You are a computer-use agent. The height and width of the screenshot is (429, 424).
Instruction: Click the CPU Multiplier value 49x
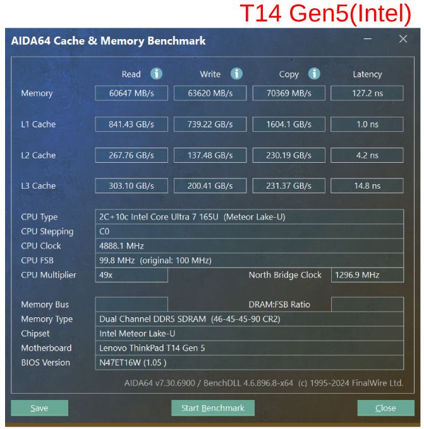(x=131, y=275)
